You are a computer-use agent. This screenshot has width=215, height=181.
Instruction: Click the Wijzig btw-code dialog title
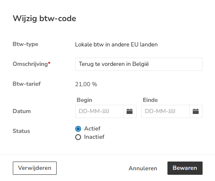tap(44, 19)
